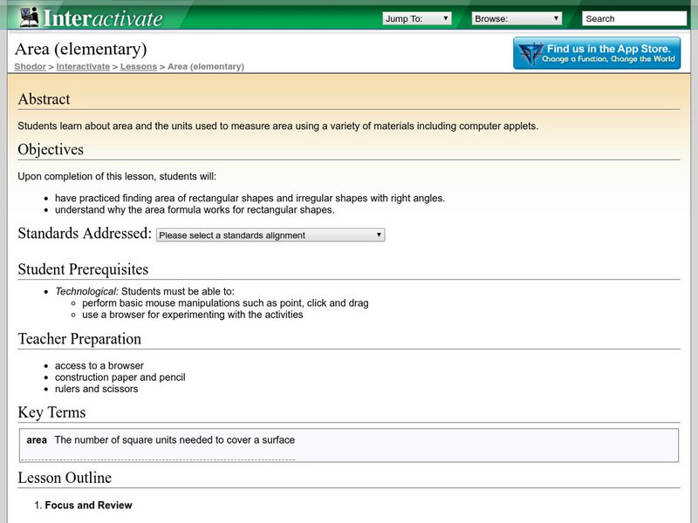Select the Focus and Review outline item
This screenshot has width=698, height=523.
point(88,506)
